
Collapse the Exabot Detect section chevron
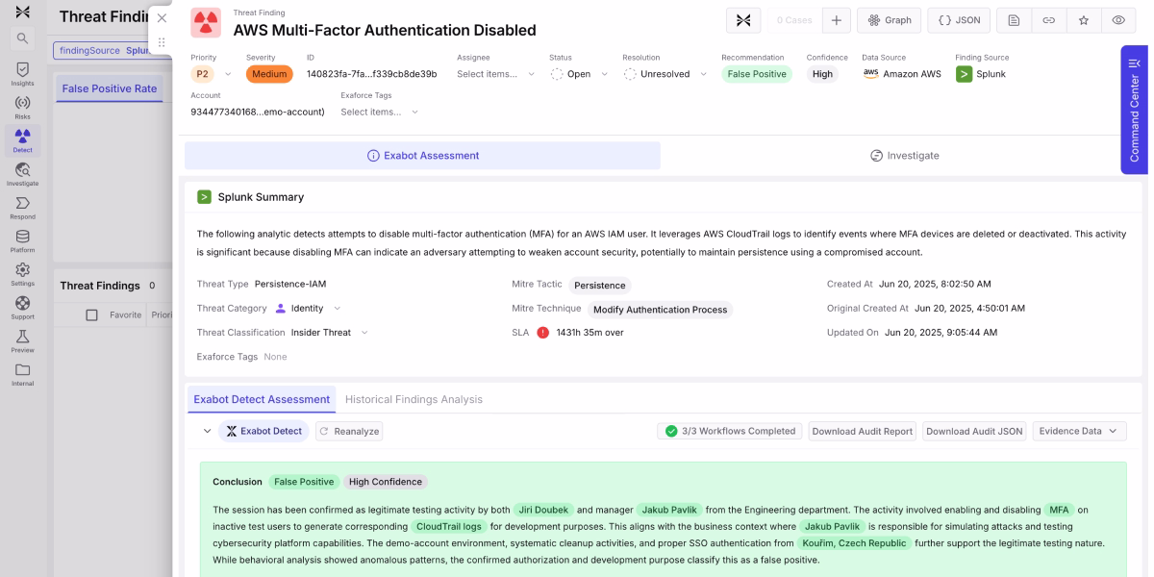tap(207, 431)
